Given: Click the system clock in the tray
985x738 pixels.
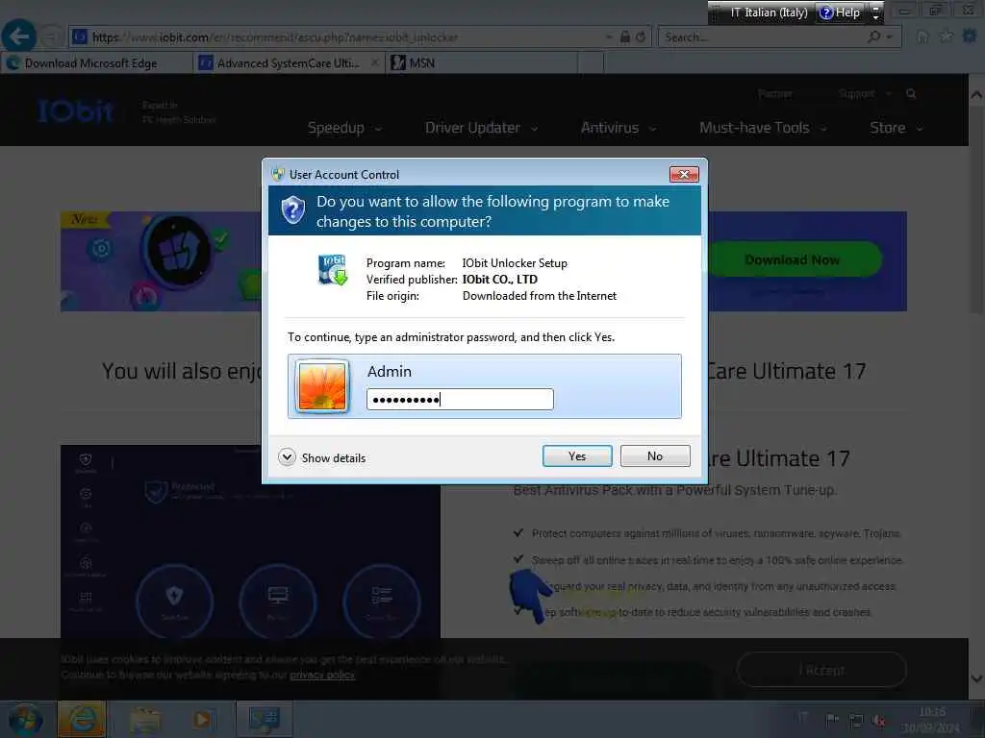Looking at the screenshot, I should (931, 720).
